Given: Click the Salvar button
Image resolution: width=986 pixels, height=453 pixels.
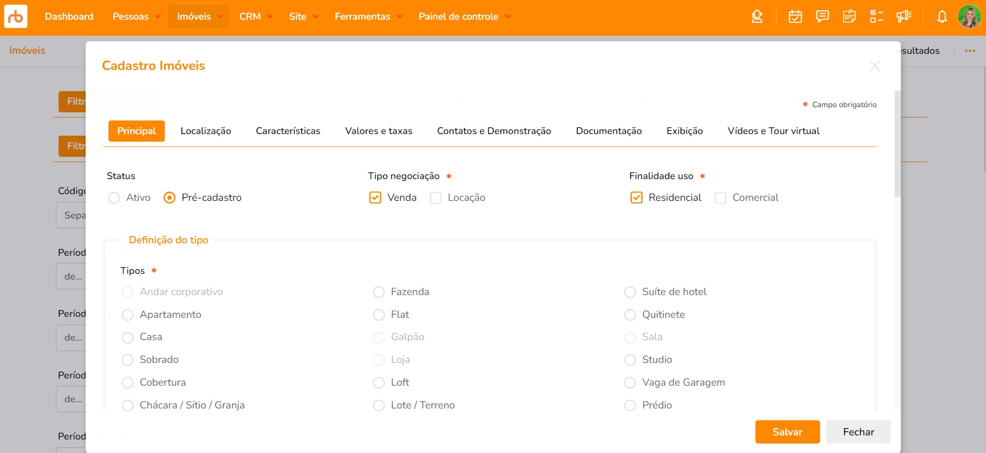Looking at the screenshot, I should pos(787,432).
